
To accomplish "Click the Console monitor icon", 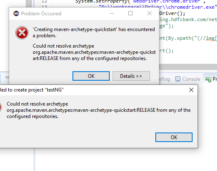I will coord(178,79).
